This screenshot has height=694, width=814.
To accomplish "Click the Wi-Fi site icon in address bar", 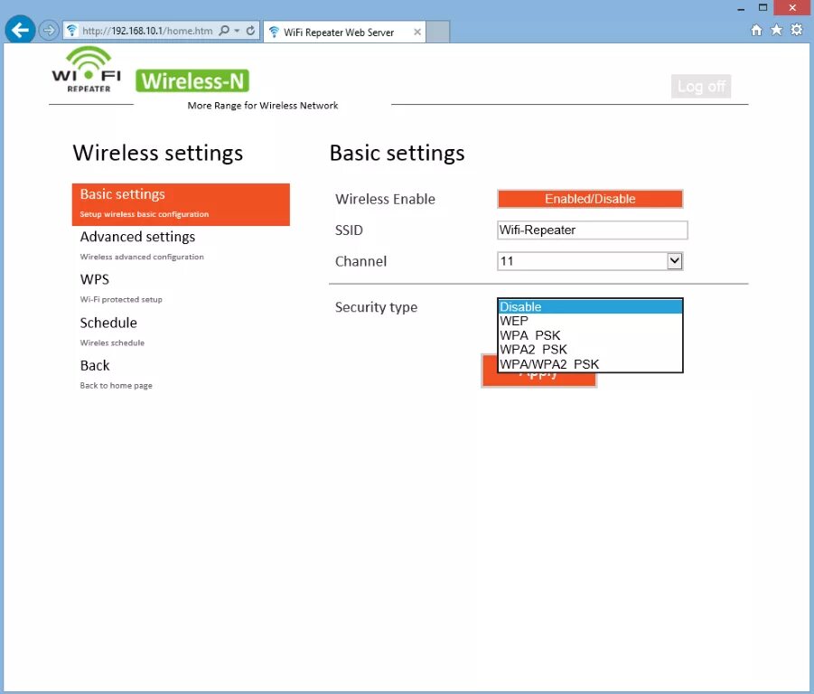I will [x=71, y=31].
